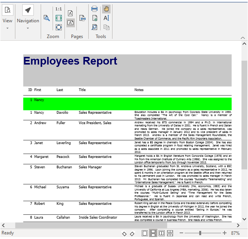The height and width of the screenshot is (239, 248).
Task: Switch to single page view in status bar
Action: (145, 233)
